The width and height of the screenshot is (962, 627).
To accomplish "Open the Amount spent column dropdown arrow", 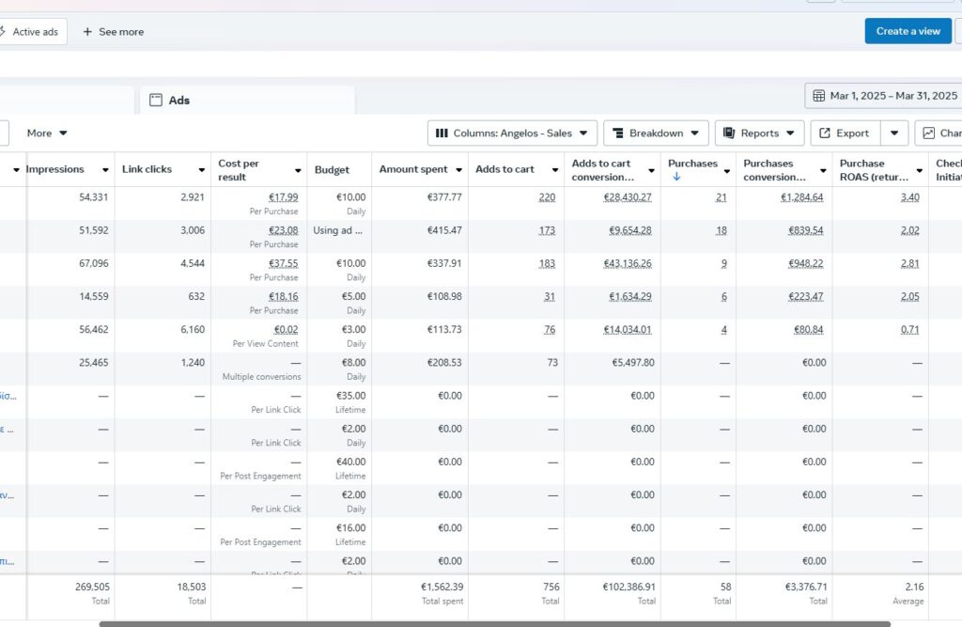I will coord(458,170).
